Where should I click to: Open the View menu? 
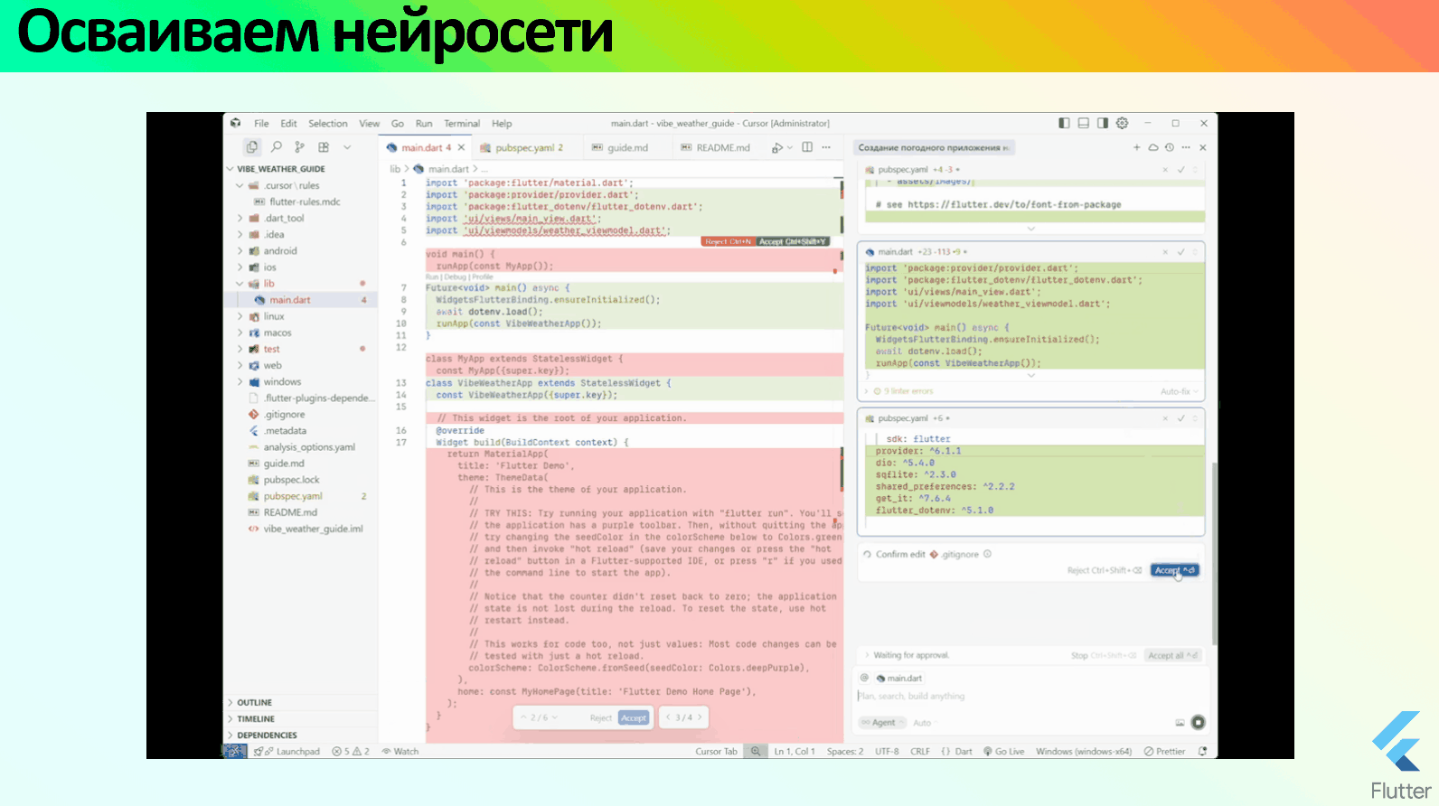click(369, 124)
